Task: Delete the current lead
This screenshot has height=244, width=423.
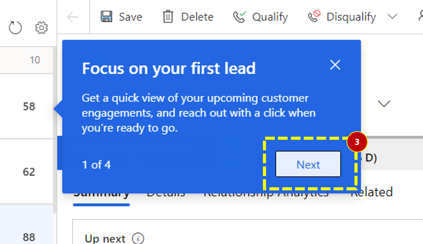Action: tap(188, 16)
